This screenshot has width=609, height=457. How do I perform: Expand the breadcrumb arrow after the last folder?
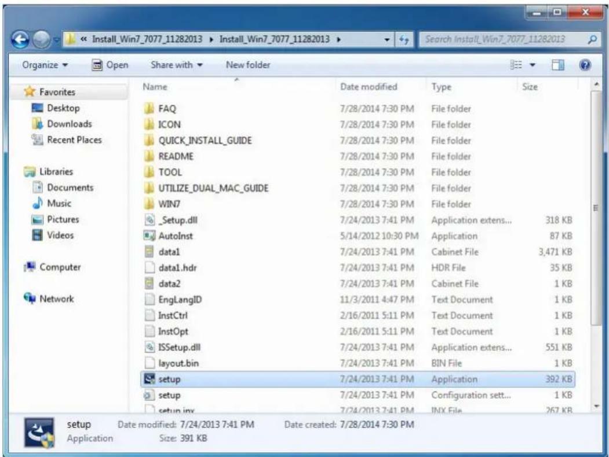[x=338, y=39]
